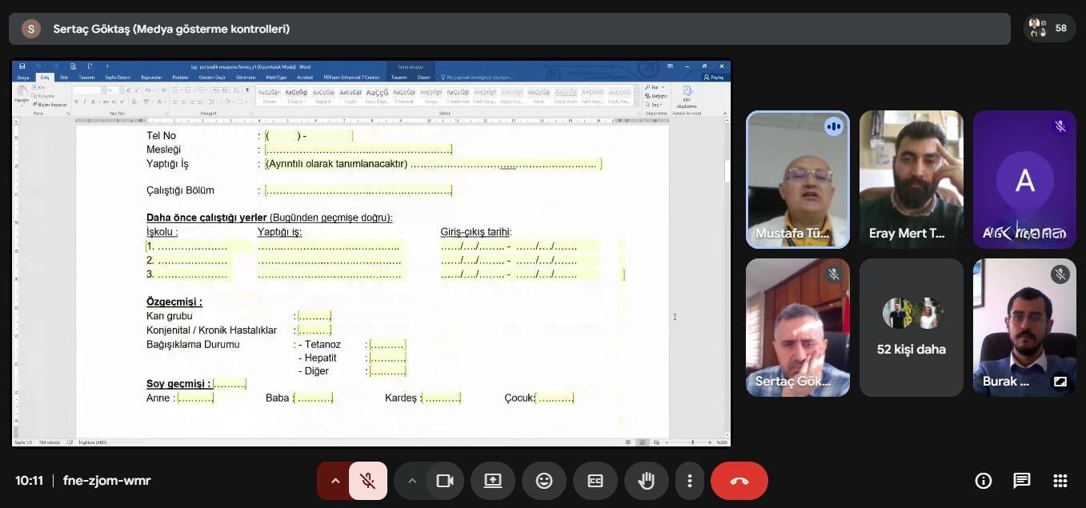Show meeting details info icon

pos(983,481)
